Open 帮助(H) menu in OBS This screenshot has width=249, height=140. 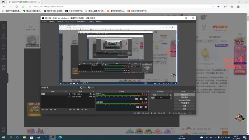pos(99,21)
